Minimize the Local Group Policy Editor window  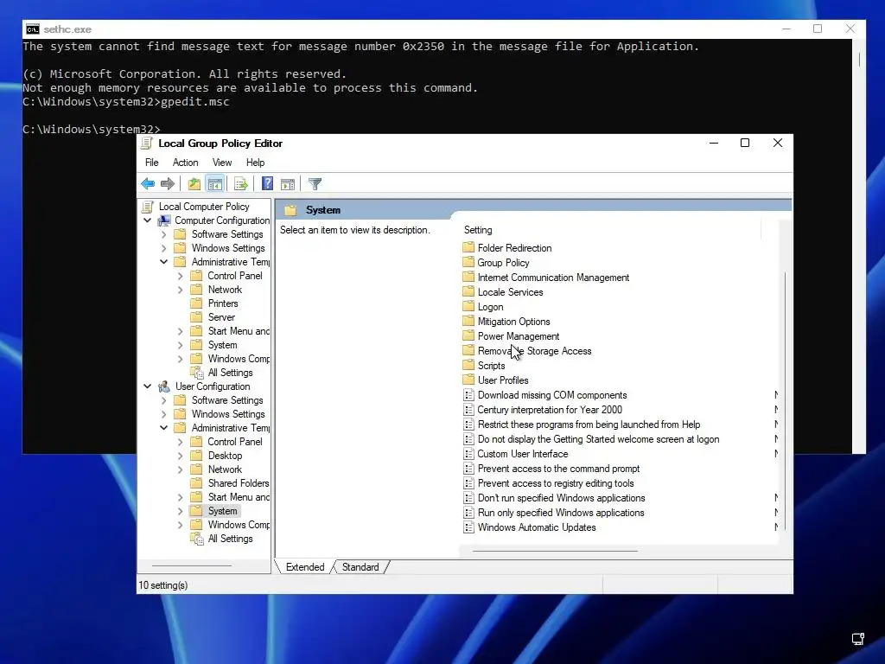click(x=714, y=144)
